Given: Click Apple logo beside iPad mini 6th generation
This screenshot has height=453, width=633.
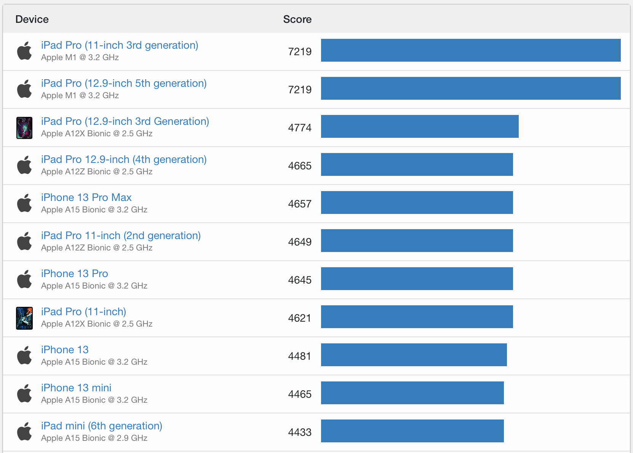Looking at the screenshot, I should [x=24, y=432].
